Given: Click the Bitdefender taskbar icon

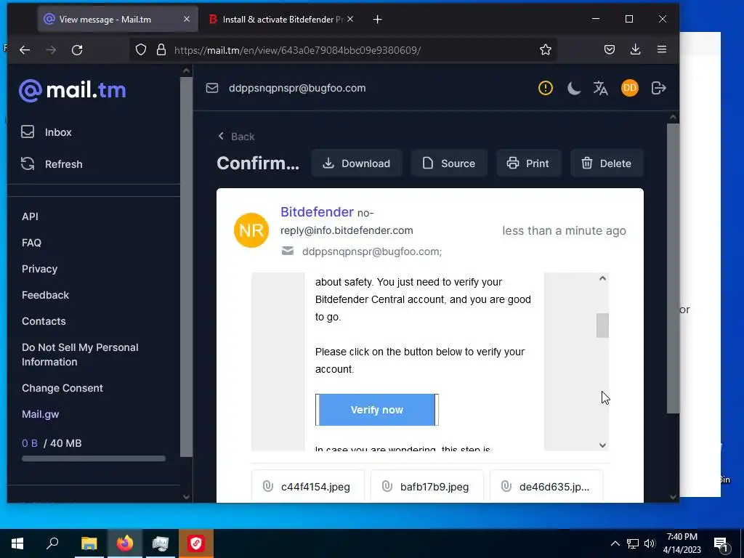Looking at the screenshot, I should coord(196,543).
